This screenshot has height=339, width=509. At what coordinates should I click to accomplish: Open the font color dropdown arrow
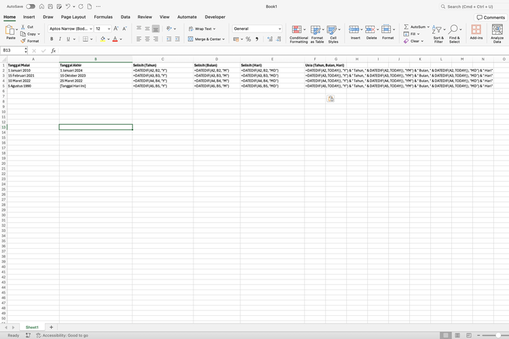coord(121,39)
